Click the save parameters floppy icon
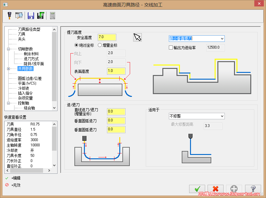Viewport: 266px width, 198px height. tap(31, 16)
